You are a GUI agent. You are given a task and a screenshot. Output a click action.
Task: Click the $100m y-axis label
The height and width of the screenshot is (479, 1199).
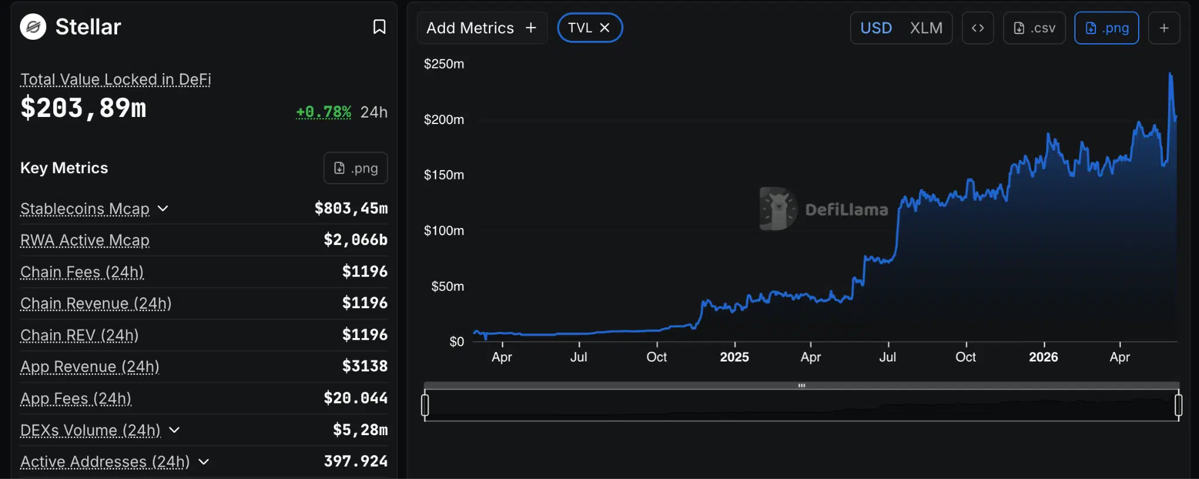[x=444, y=230]
